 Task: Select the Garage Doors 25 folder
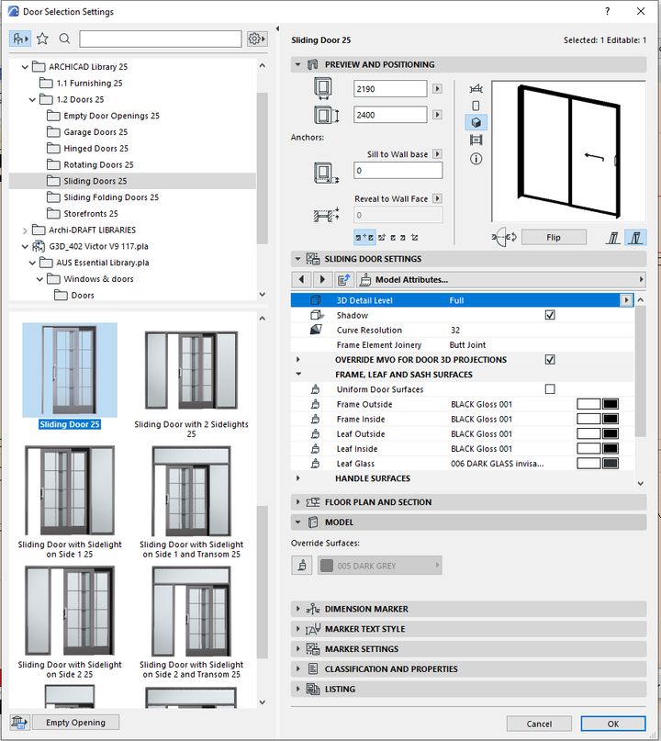coord(95,132)
